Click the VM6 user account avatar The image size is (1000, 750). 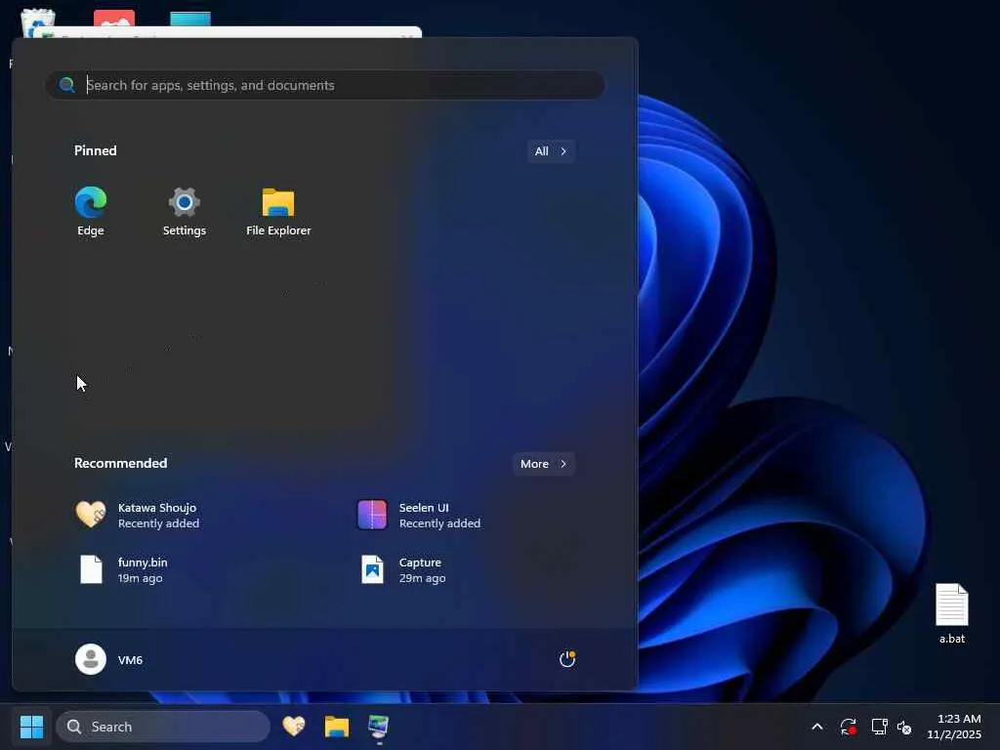pyautogui.click(x=91, y=659)
